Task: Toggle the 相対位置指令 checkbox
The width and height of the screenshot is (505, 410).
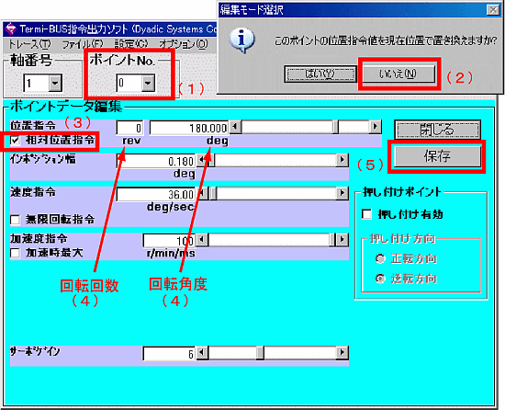Action: tap(15, 141)
